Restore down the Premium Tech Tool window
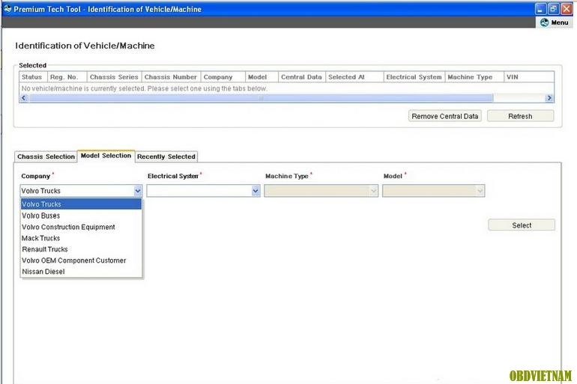 point(553,9)
